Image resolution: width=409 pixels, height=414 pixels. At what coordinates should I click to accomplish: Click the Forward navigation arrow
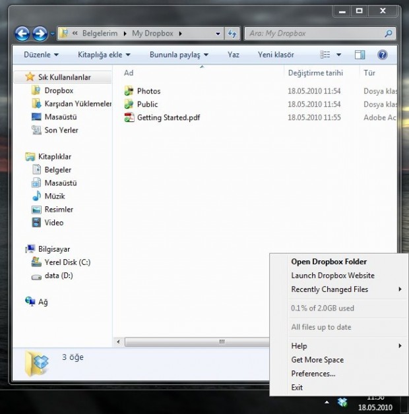tap(40, 34)
